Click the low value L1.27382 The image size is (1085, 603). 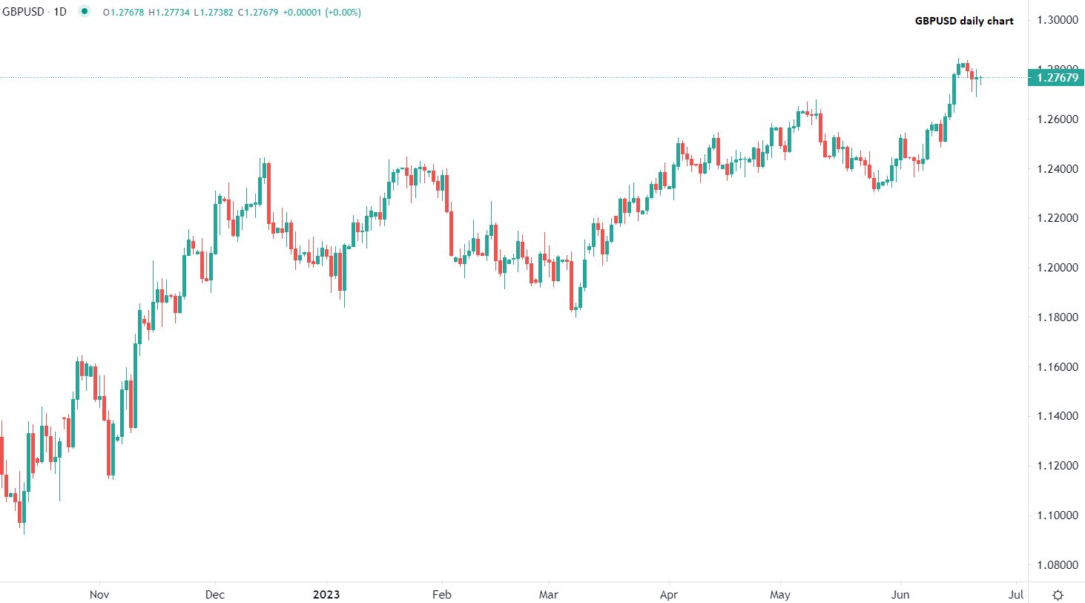(213, 13)
